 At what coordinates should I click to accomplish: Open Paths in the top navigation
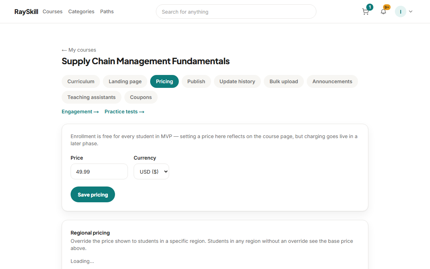[107, 11]
